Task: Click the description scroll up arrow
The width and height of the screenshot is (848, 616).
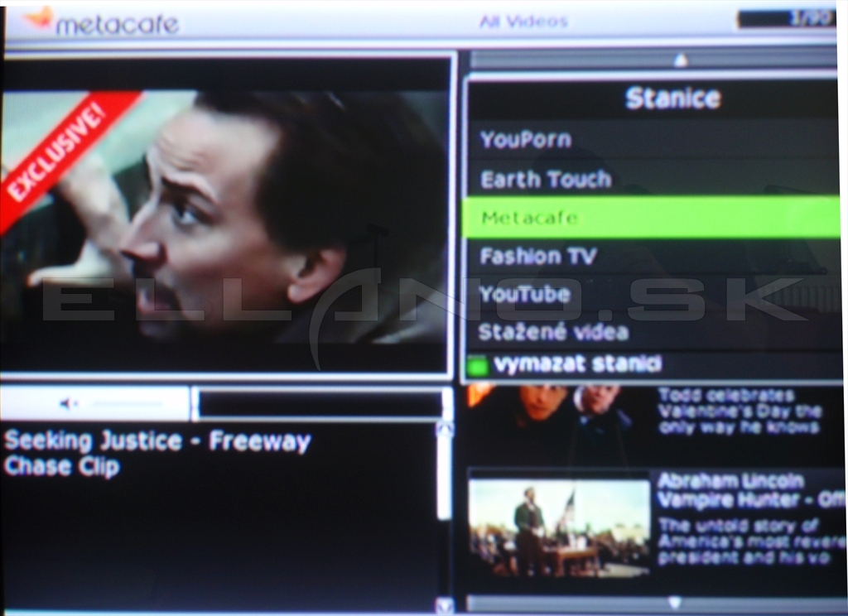Action: pyautogui.click(x=445, y=430)
